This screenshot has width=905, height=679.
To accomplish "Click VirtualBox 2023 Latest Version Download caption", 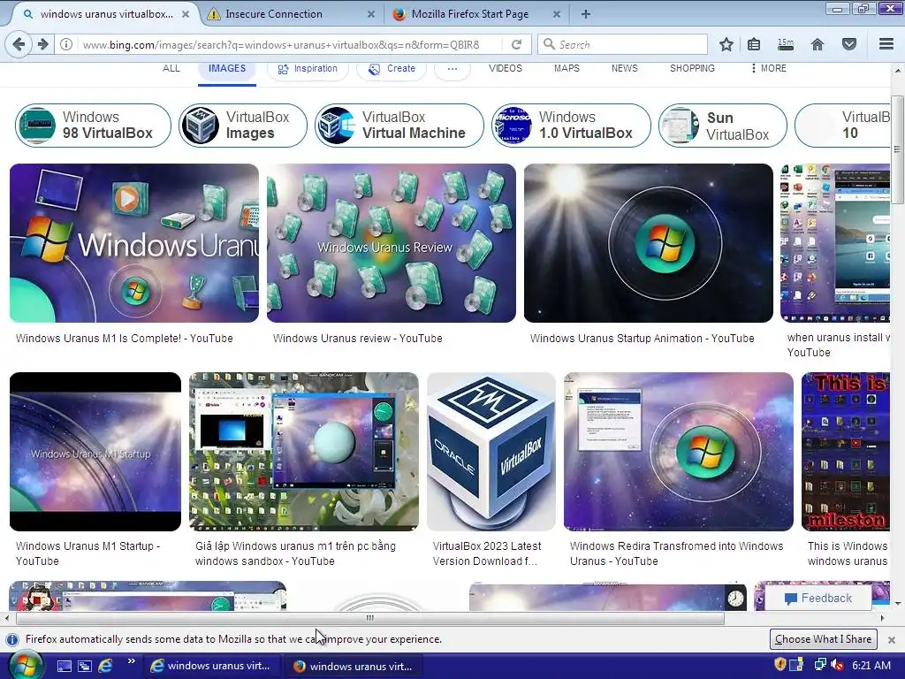I will [487, 553].
